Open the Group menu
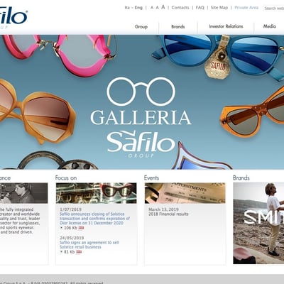Viewport: 284px width, 284px height. click(x=141, y=27)
